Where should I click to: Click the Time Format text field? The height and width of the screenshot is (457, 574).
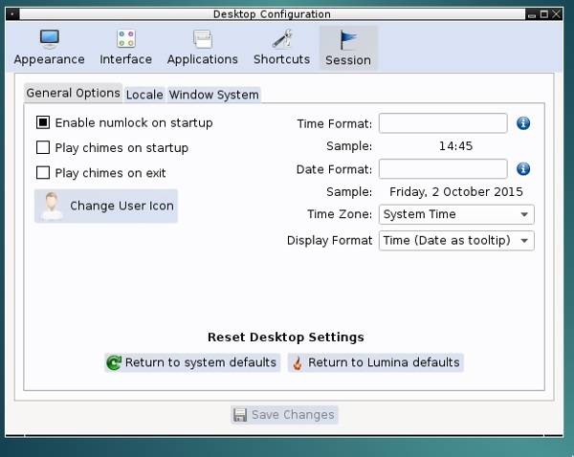click(x=442, y=123)
